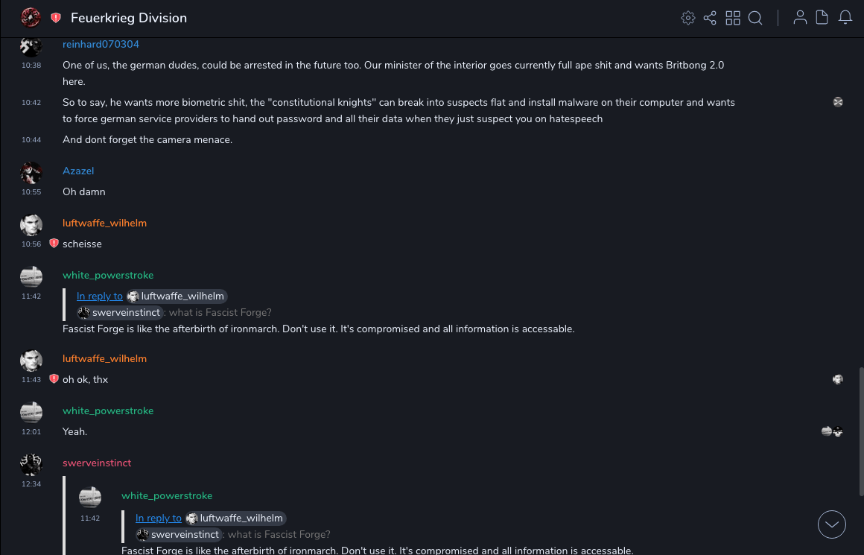This screenshot has width=864, height=555.
Task: Click the notifications bell icon
Action: [845, 18]
